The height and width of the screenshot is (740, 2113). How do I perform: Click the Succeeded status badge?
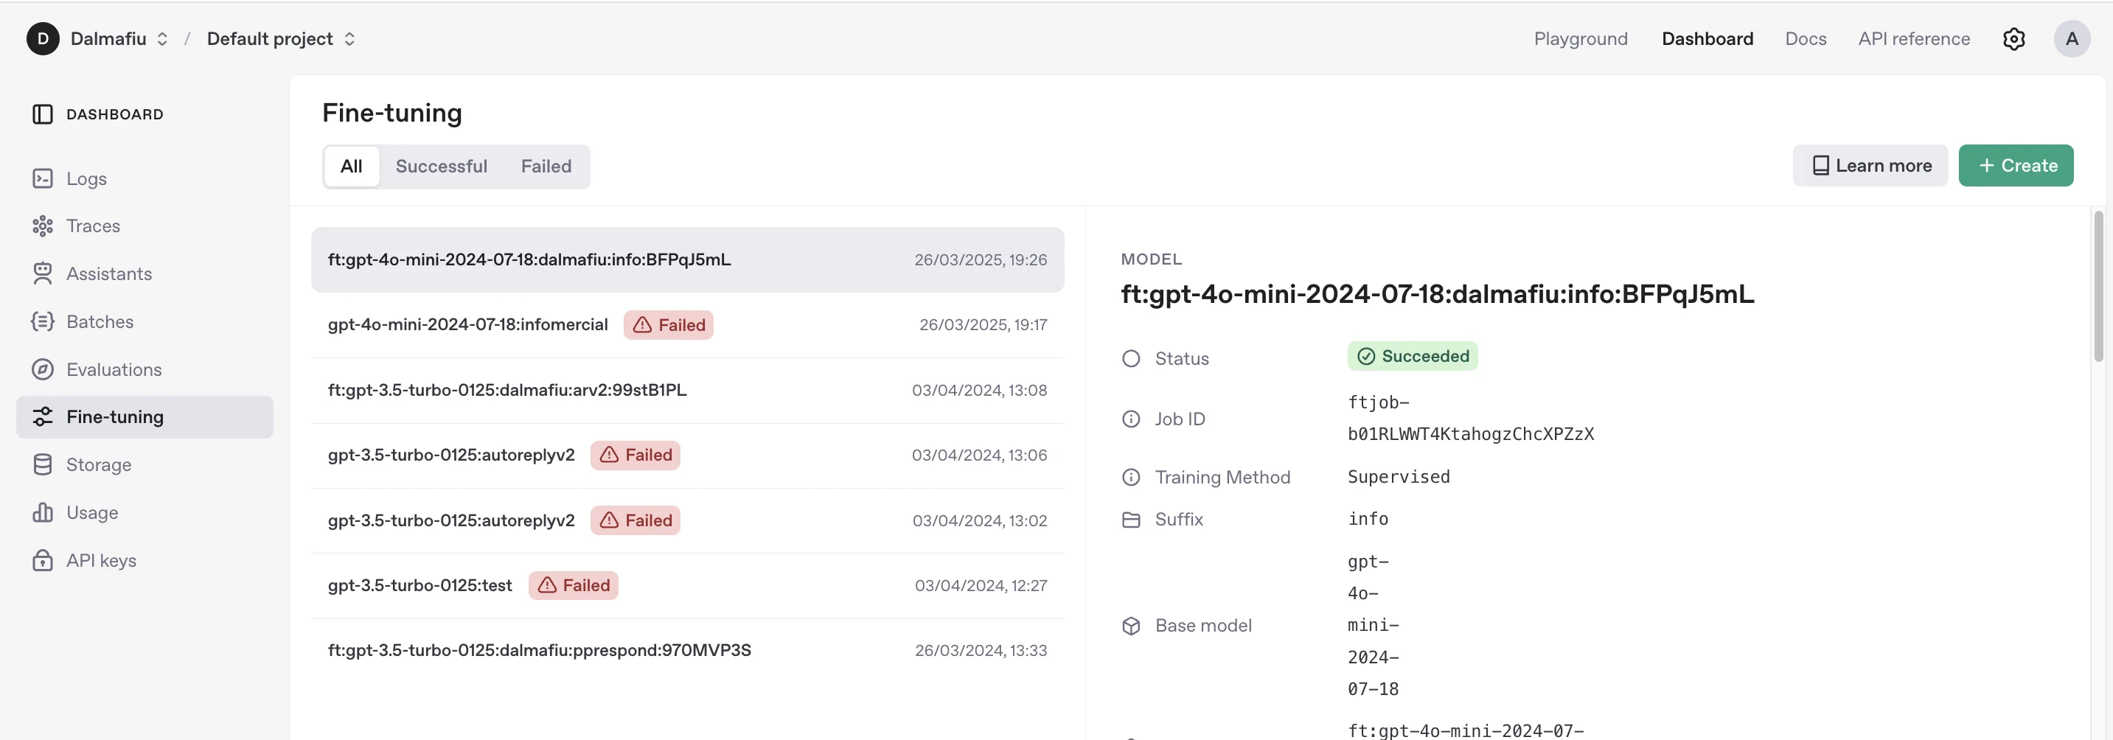coord(1413,356)
